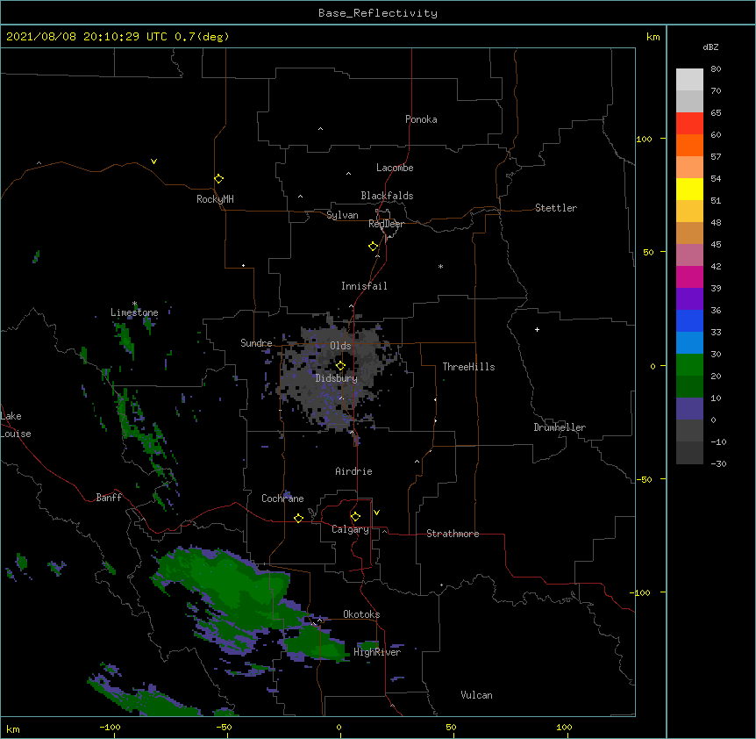Pick the slate purple 0-10 dBZ swatch
The width and height of the screenshot is (756, 739).
click(689, 409)
